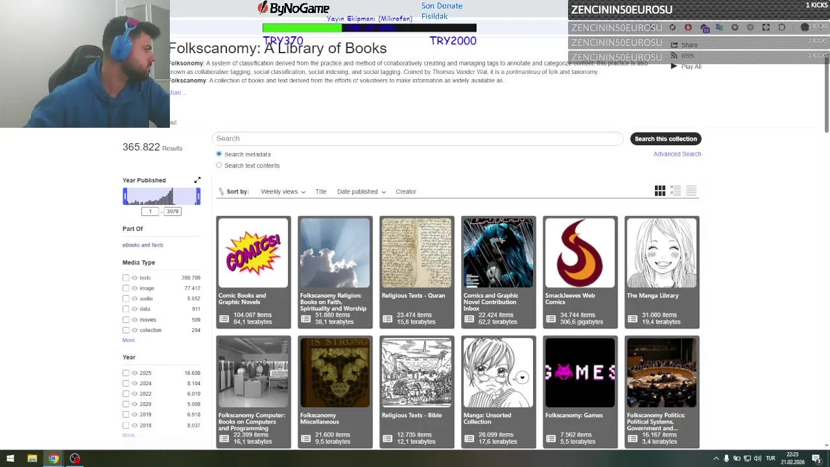The height and width of the screenshot is (467, 830).
Task: Select the Search metadata radio button
Action: point(219,154)
